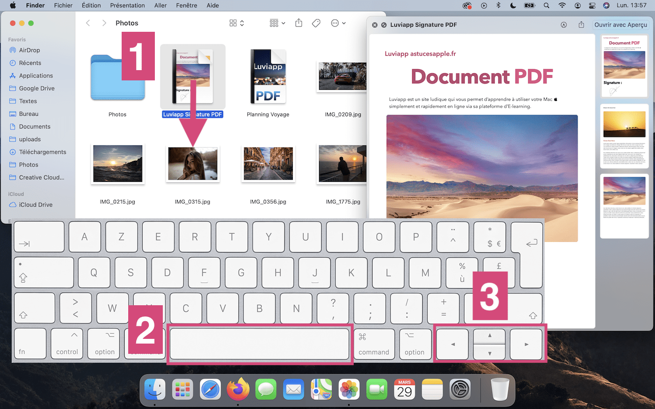Open Mail from the Dock
Image resolution: width=655 pixels, height=409 pixels.
pyautogui.click(x=294, y=389)
